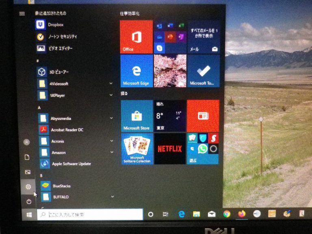Image resolution: width=312 pixels, height=234 pixels.
Task: Open Mail from the taskbar
Action: (212, 214)
